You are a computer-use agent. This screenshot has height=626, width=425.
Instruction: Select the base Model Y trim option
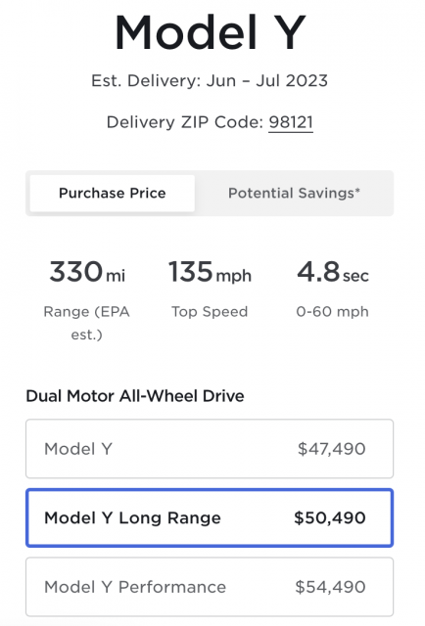tap(210, 449)
